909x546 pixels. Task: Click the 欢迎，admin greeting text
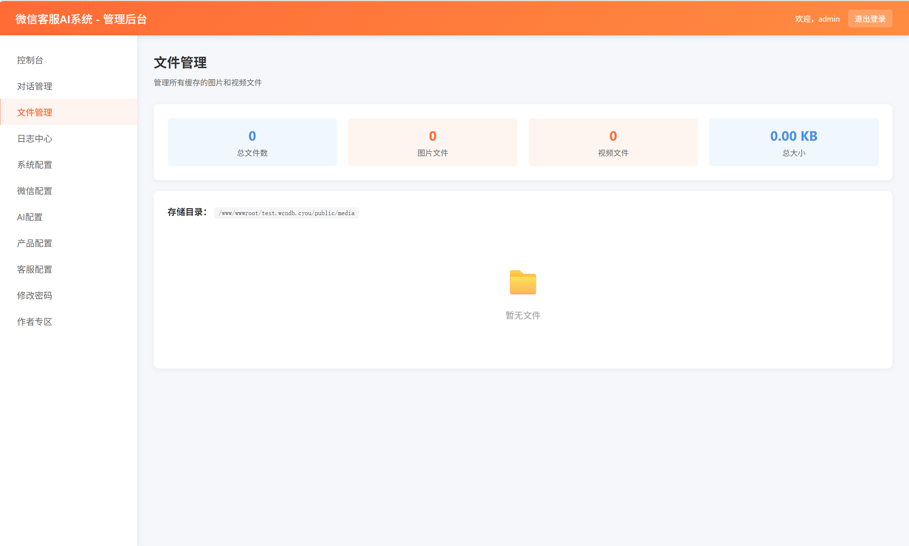point(816,18)
